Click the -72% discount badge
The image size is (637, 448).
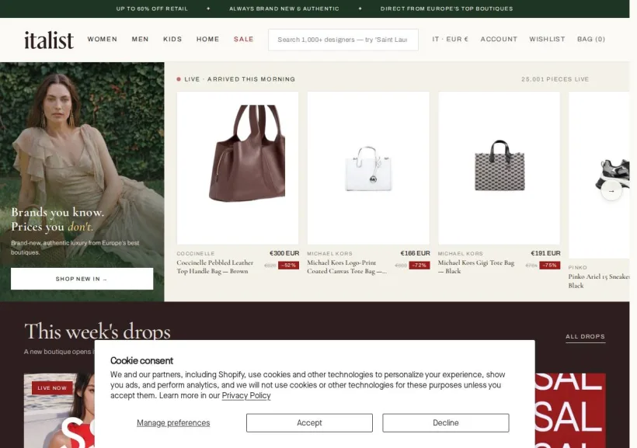(x=419, y=266)
